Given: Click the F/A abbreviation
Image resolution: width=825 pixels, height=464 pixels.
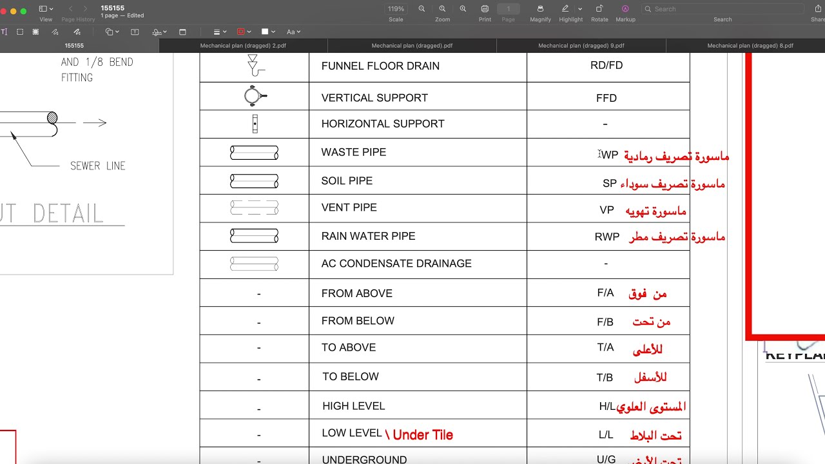Looking at the screenshot, I should tap(605, 293).
